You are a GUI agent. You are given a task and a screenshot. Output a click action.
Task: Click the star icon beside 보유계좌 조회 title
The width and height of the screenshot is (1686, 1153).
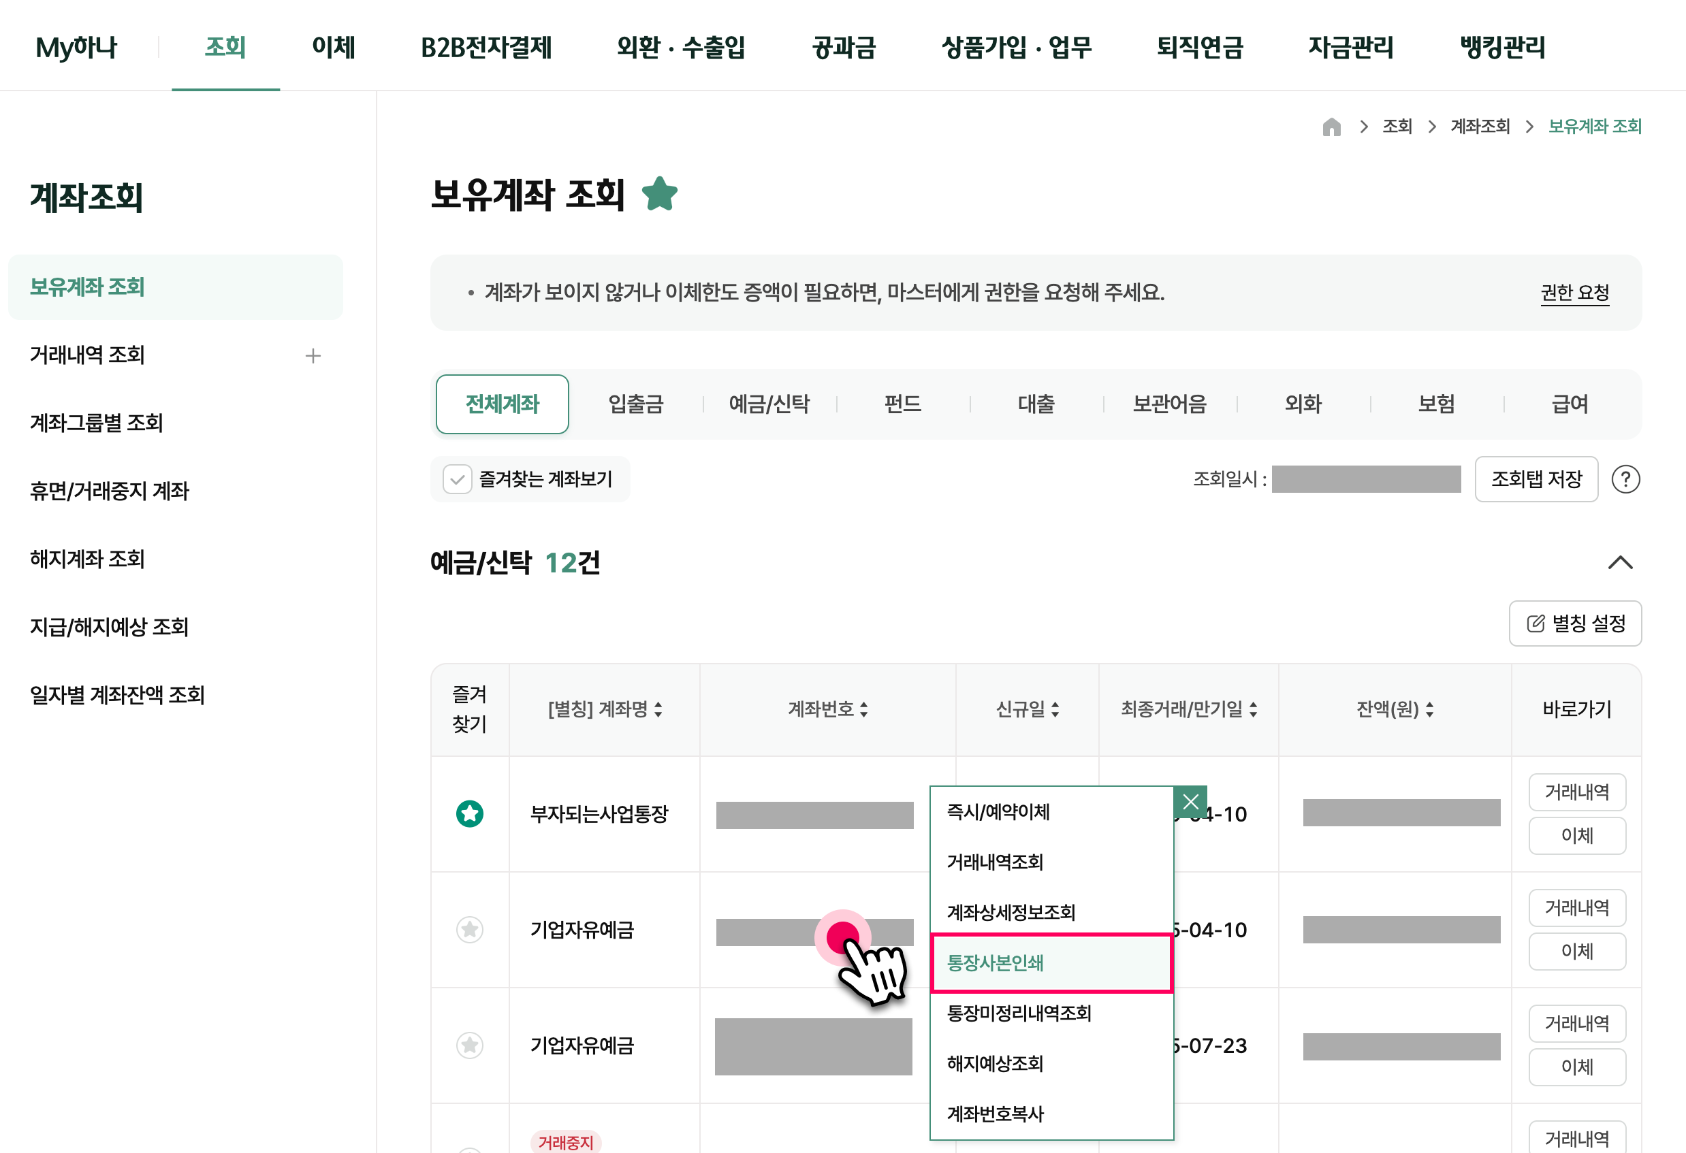point(659,193)
